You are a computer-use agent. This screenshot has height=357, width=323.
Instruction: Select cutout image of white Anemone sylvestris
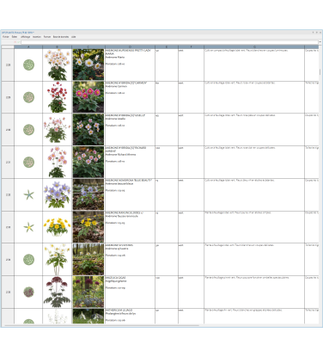58,260
